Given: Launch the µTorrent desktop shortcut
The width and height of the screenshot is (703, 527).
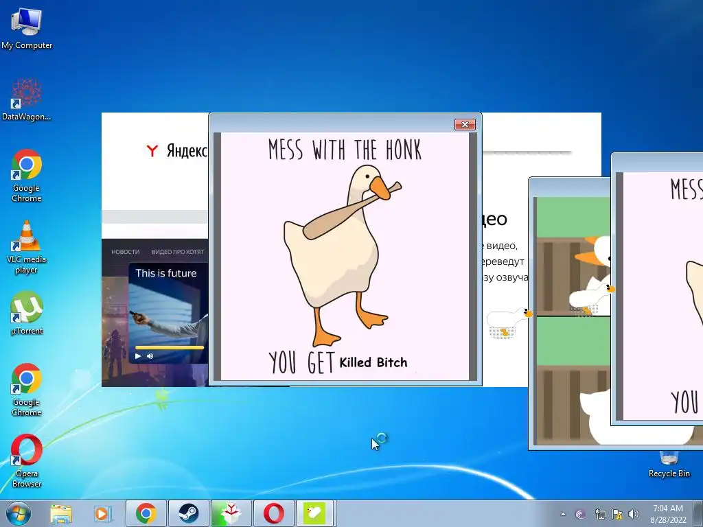Looking at the screenshot, I should point(27,313).
